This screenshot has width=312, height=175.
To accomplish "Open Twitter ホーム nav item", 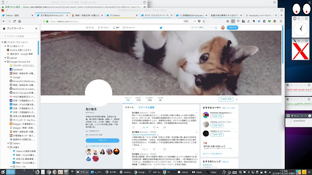I will tap(90, 28).
